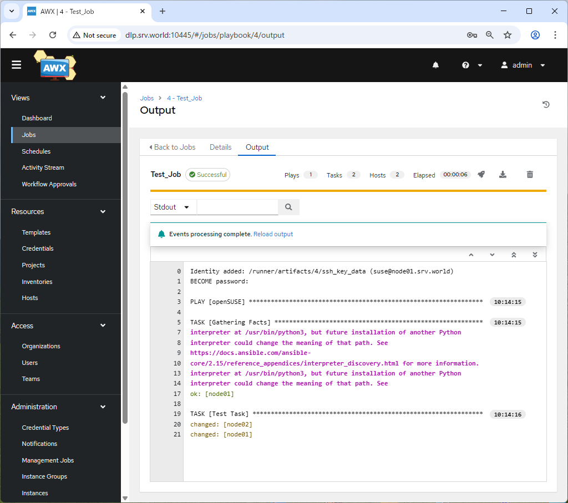
Task: Toggle the hamburger navigation menu
Action: (17, 65)
